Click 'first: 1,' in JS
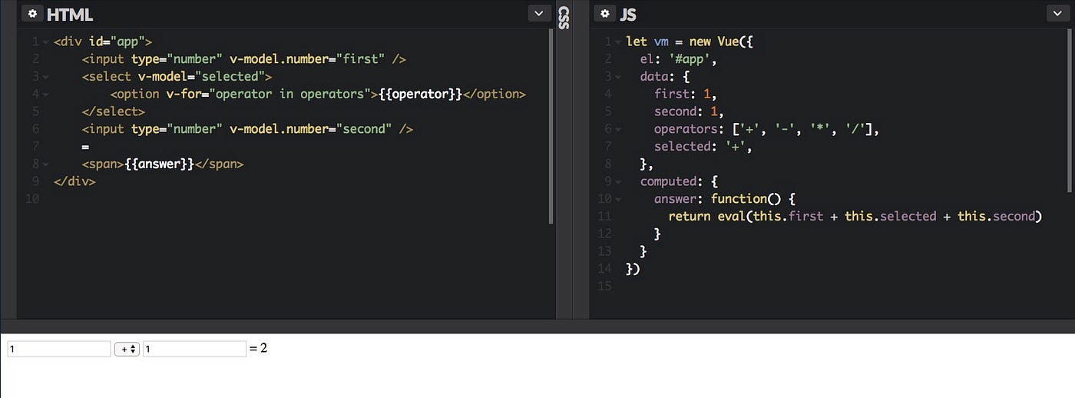This screenshot has width=1075, height=398. pos(685,95)
